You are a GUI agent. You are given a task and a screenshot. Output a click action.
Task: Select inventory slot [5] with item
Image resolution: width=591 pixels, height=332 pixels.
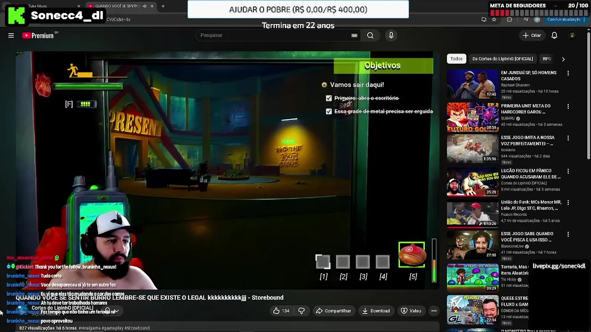click(x=412, y=255)
